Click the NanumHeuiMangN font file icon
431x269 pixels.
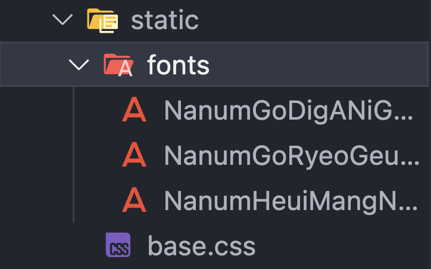[x=134, y=200]
